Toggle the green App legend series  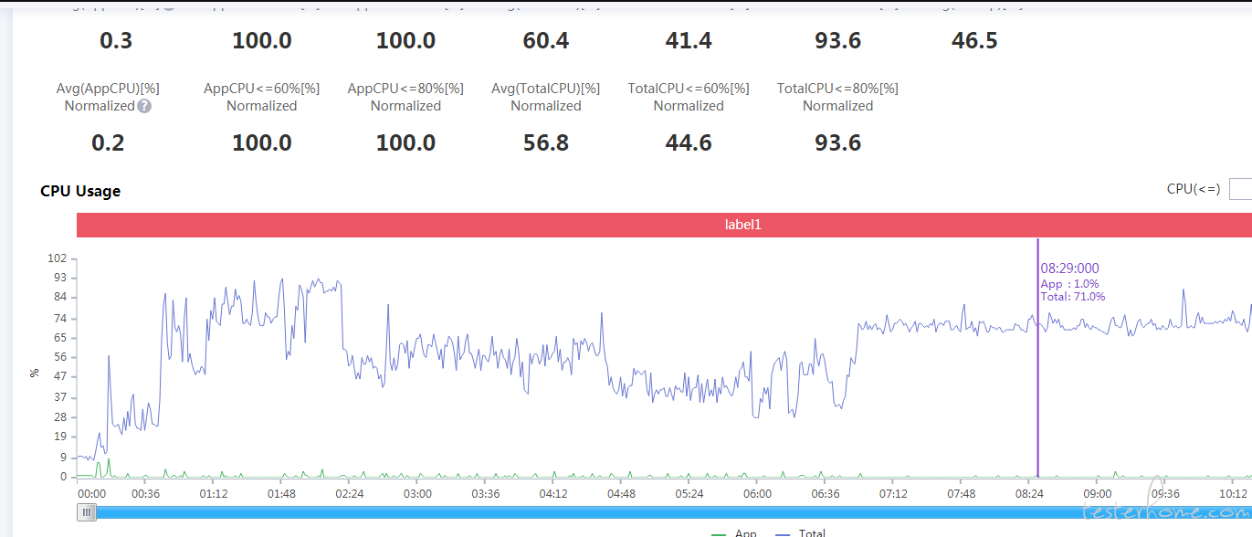tap(734, 533)
